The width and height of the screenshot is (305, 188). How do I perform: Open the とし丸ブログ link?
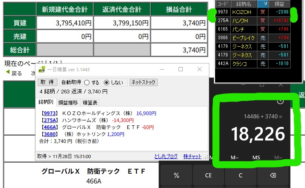pyautogui.click(x=166, y=156)
